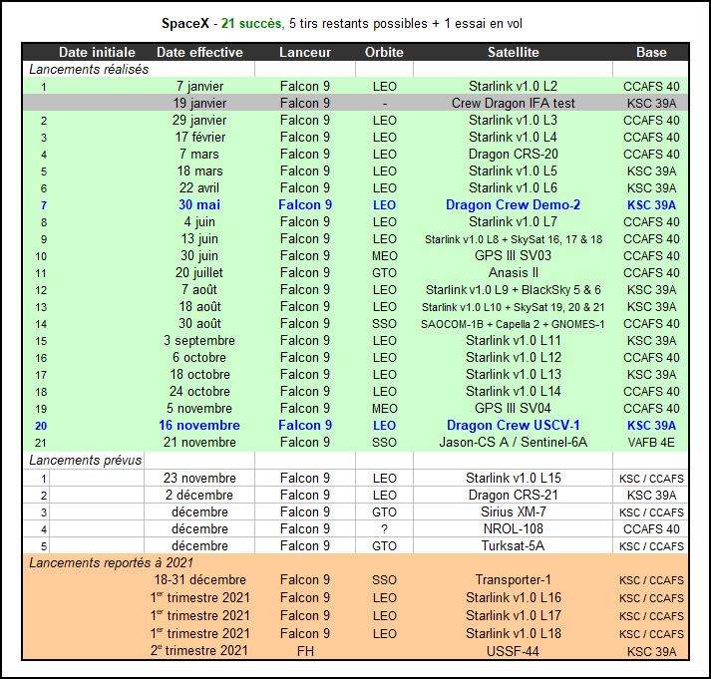Click the '19 janvier' date cell

pyautogui.click(x=199, y=104)
